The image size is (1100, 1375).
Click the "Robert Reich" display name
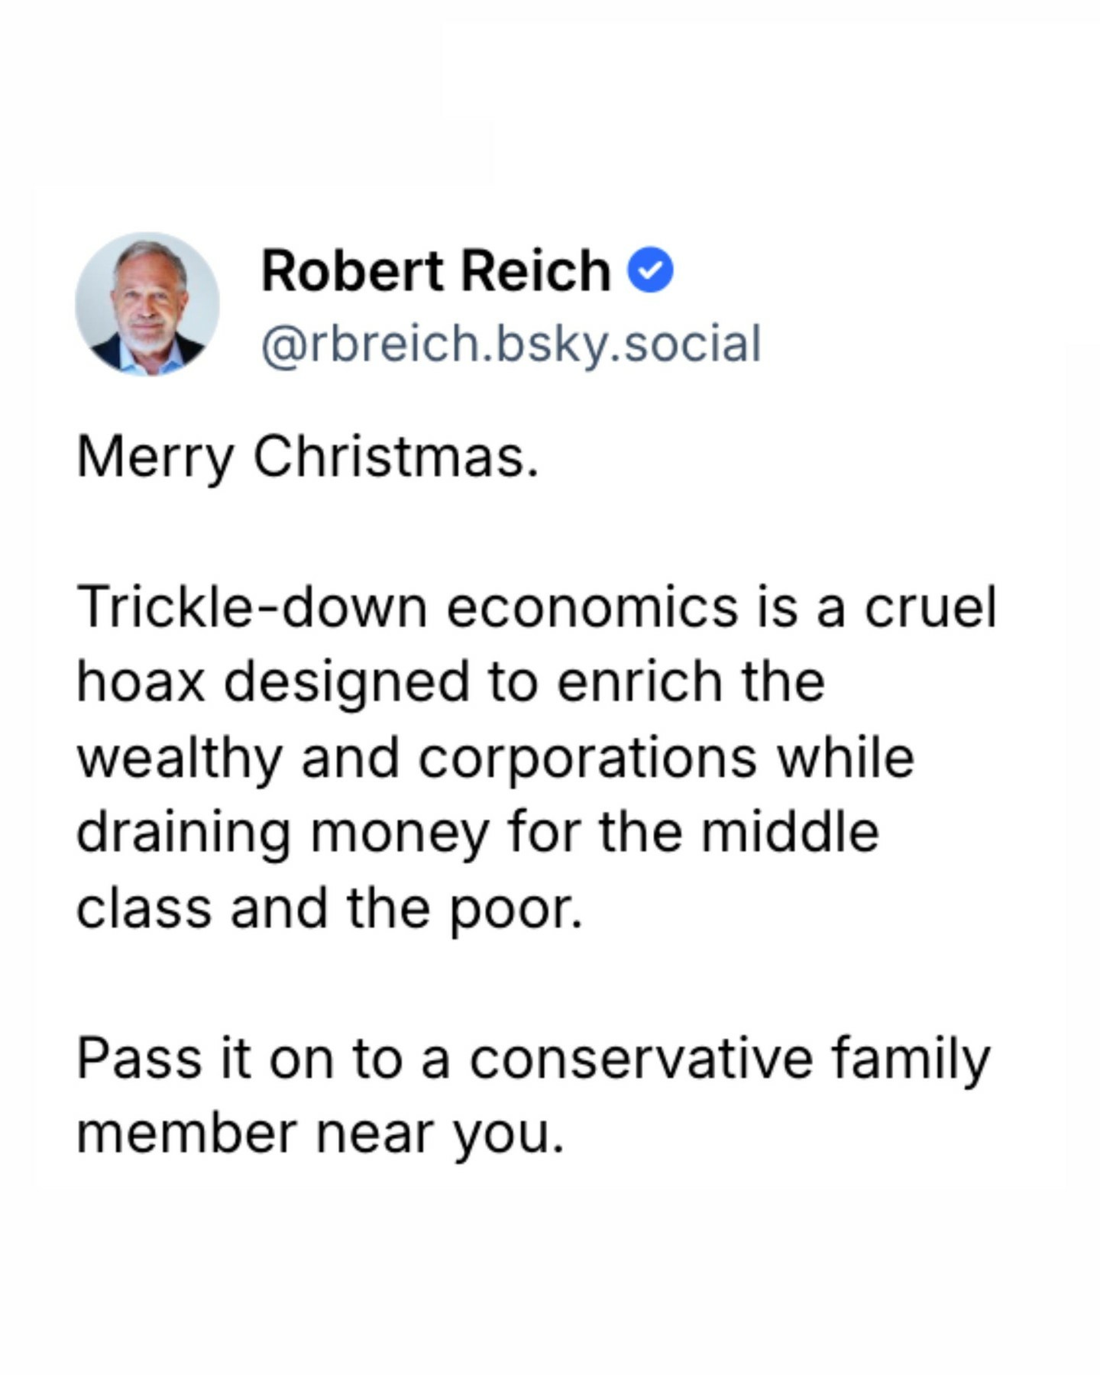tap(435, 271)
